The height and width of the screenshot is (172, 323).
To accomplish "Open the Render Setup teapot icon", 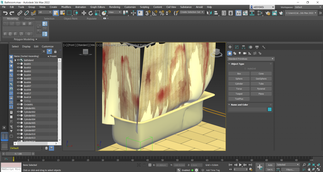I will (267, 13).
